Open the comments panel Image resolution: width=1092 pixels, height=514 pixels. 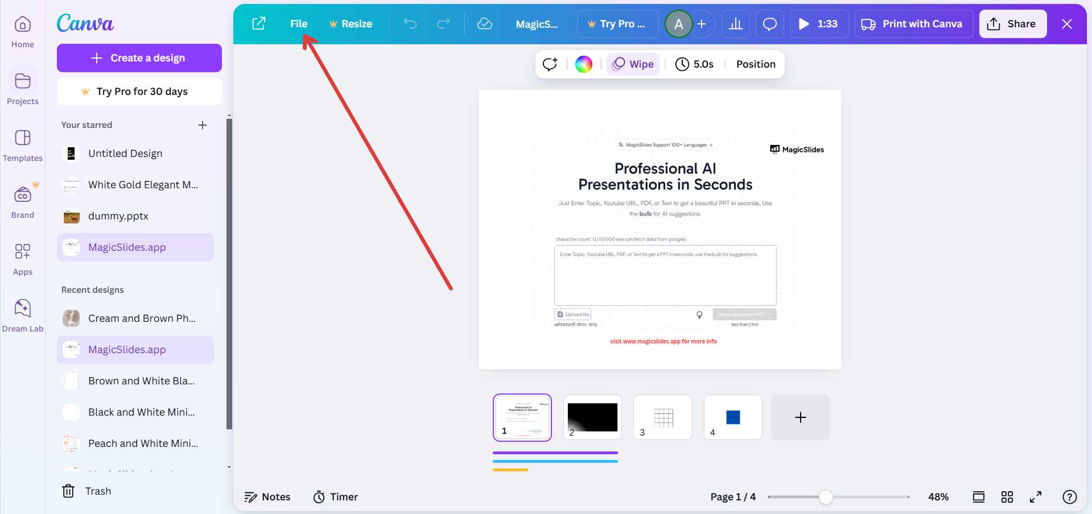[770, 24]
